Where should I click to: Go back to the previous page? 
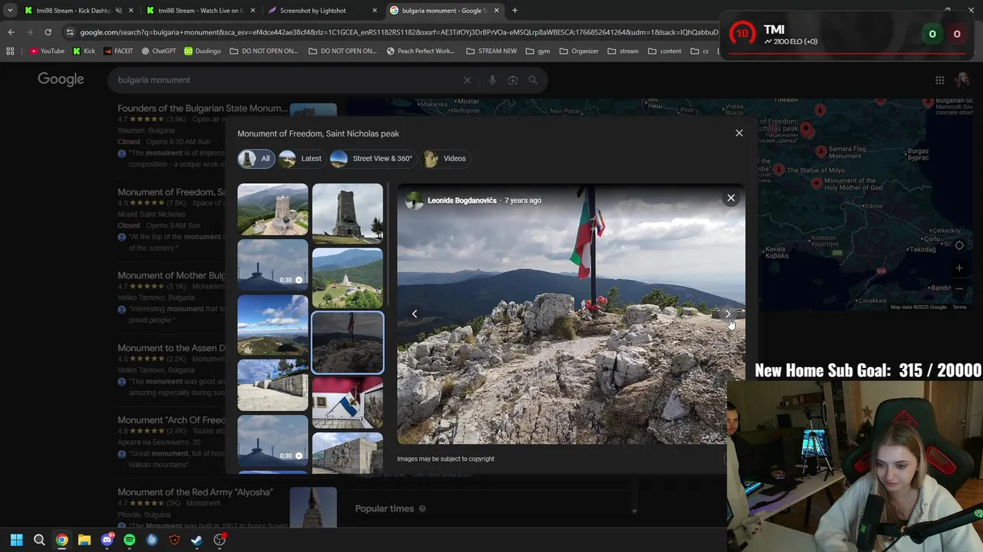point(11,32)
